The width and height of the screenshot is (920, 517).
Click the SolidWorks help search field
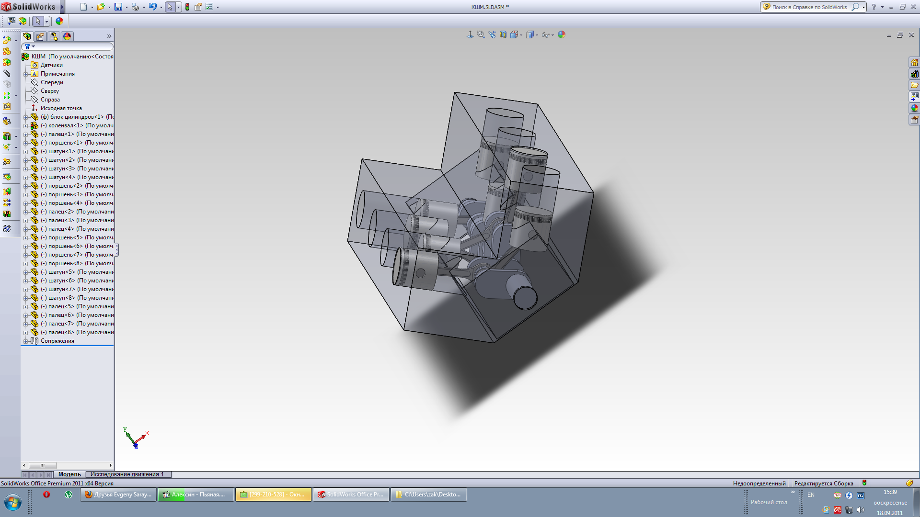(x=809, y=7)
